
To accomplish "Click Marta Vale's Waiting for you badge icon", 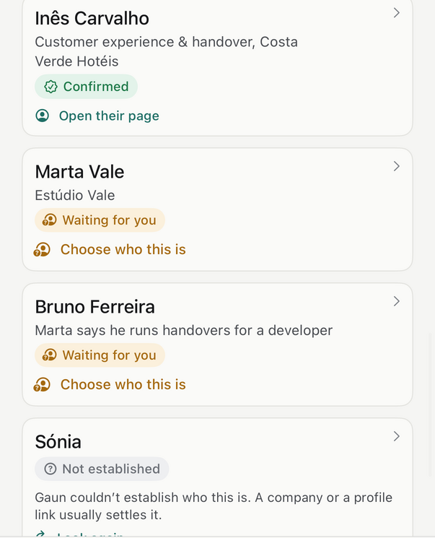I will [x=49, y=220].
